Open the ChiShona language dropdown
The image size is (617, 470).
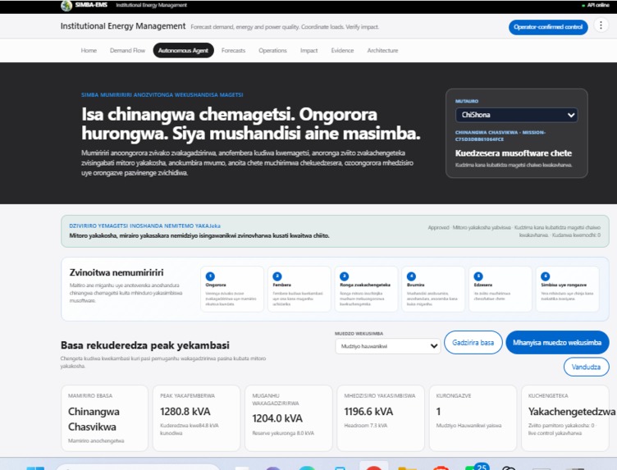click(516, 115)
